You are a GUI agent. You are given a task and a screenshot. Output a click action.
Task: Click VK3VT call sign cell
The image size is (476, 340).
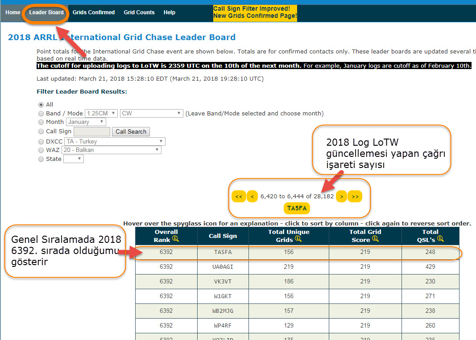click(223, 282)
